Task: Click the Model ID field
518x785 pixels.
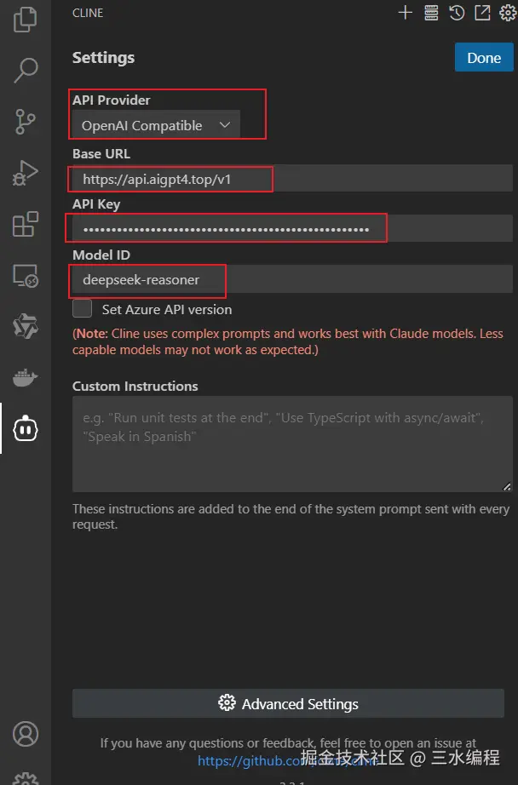Action: tap(292, 279)
